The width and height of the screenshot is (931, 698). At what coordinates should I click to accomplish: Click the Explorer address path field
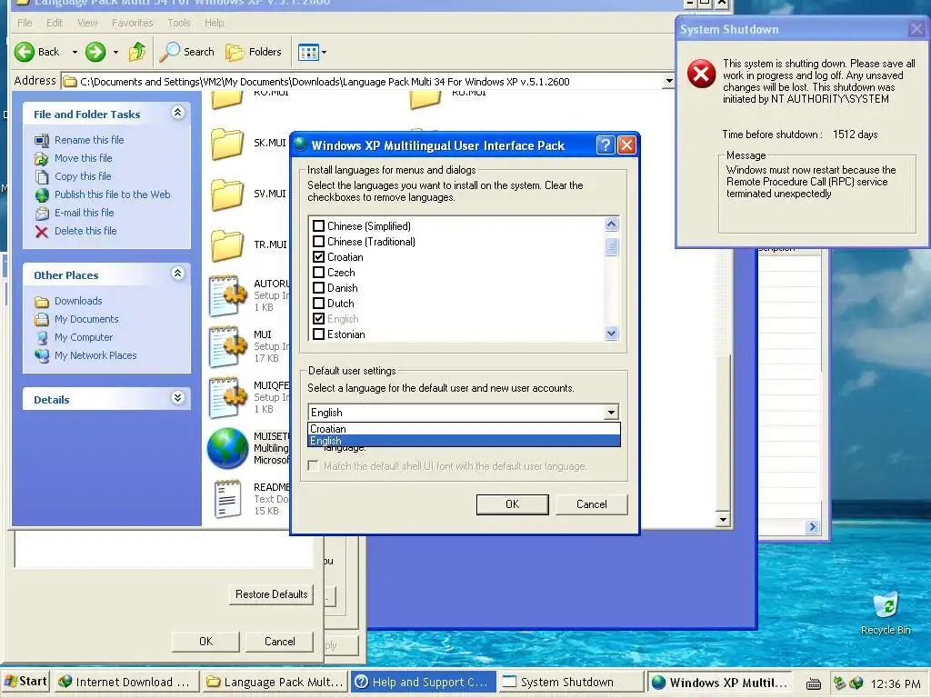pyautogui.click(x=362, y=81)
